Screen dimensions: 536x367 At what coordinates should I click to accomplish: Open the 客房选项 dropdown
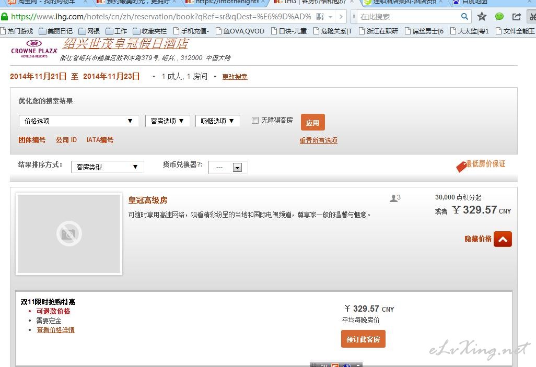(168, 121)
